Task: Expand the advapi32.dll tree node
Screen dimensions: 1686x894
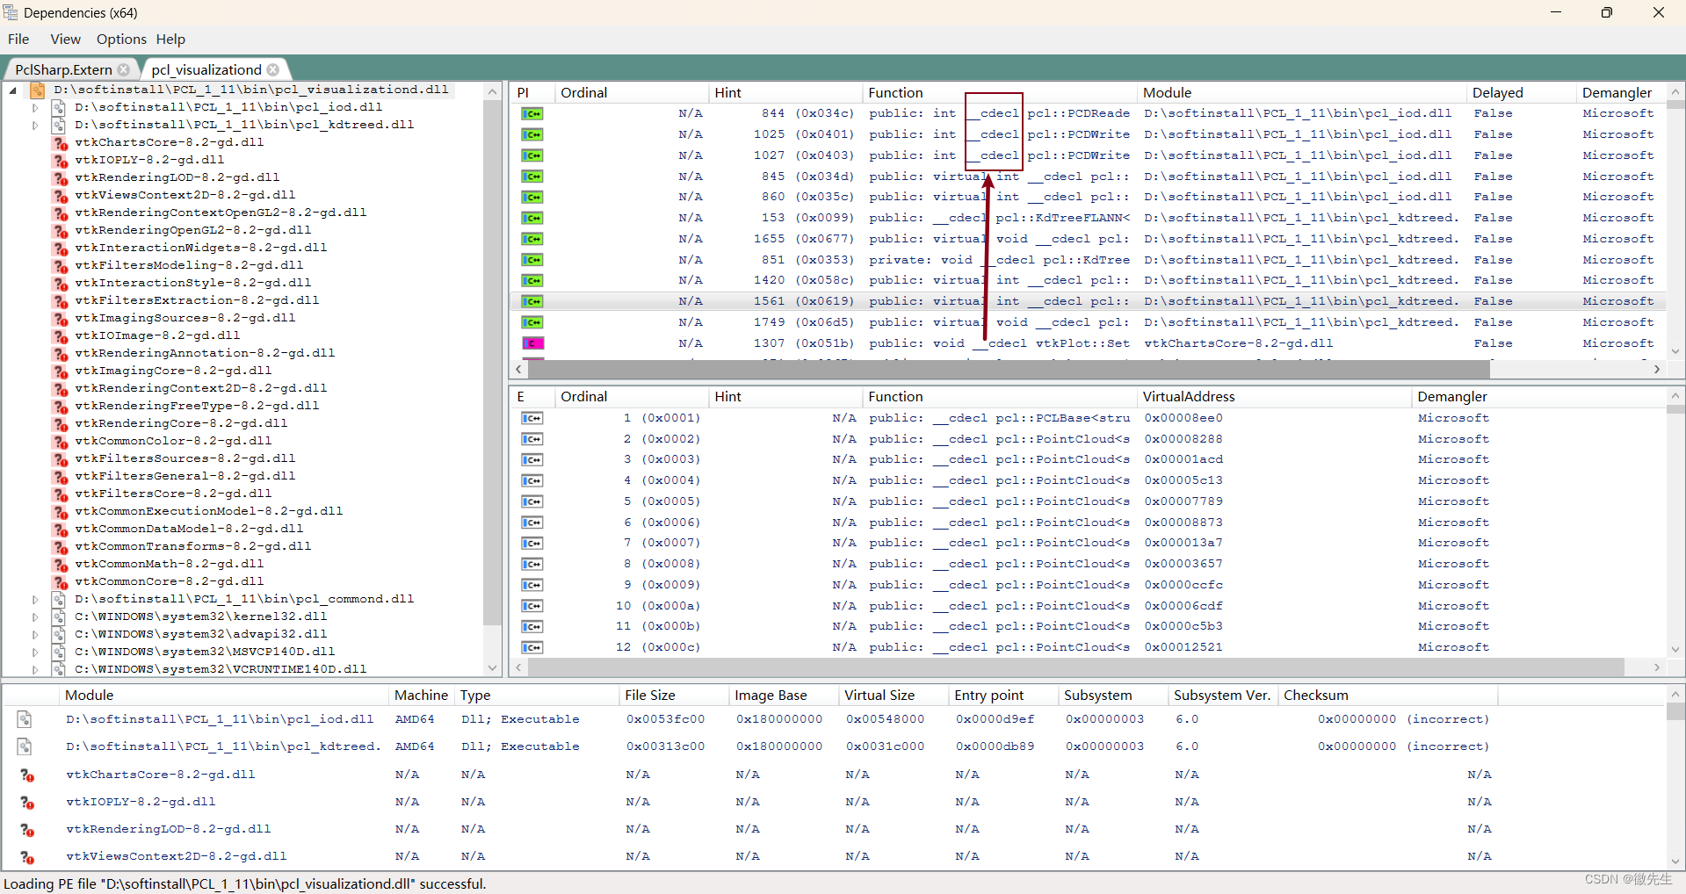Action: click(x=35, y=634)
